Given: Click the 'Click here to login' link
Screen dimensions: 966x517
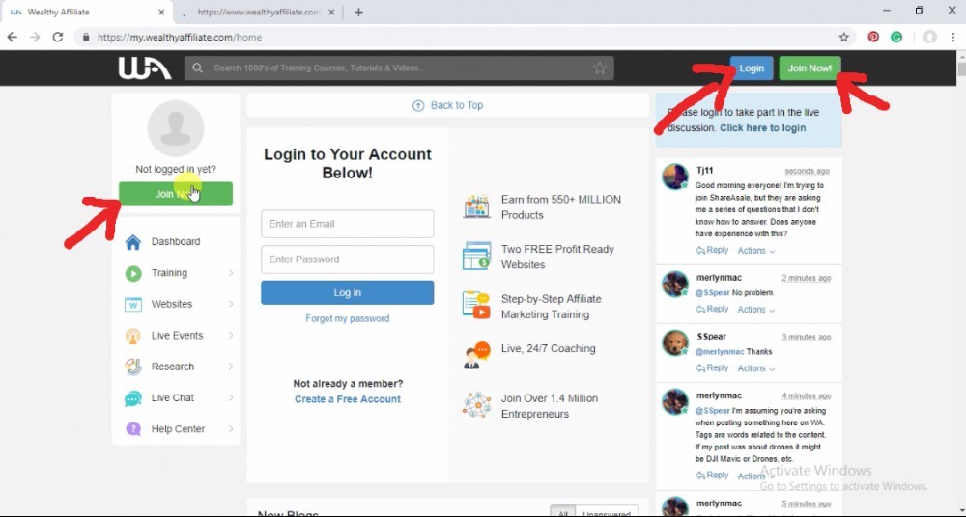Looking at the screenshot, I should [x=763, y=128].
